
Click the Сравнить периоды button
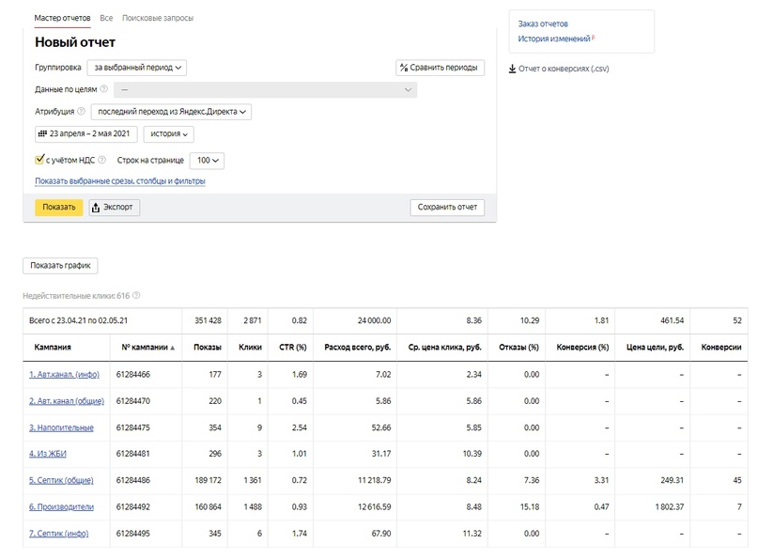coord(440,68)
